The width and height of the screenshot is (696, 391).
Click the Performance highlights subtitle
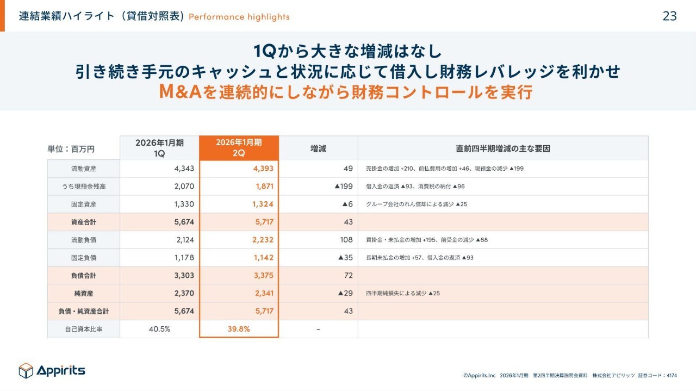tap(239, 17)
